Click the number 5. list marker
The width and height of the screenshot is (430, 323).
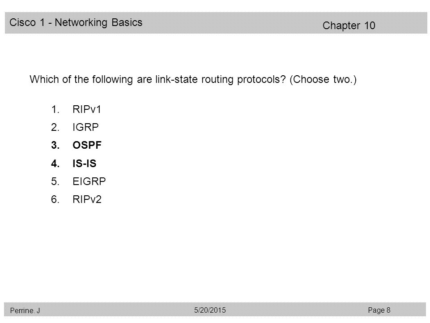tap(55, 181)
